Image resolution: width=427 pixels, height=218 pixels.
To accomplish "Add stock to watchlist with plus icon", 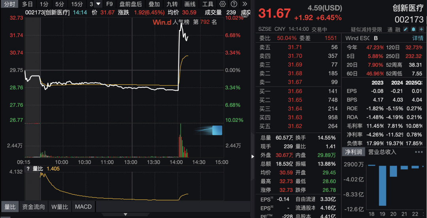I will tap(421, 29).
